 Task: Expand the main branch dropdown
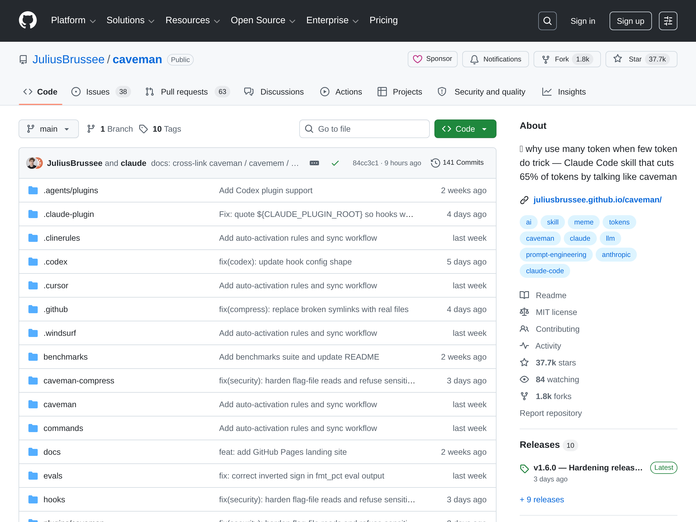coord(48,129)
